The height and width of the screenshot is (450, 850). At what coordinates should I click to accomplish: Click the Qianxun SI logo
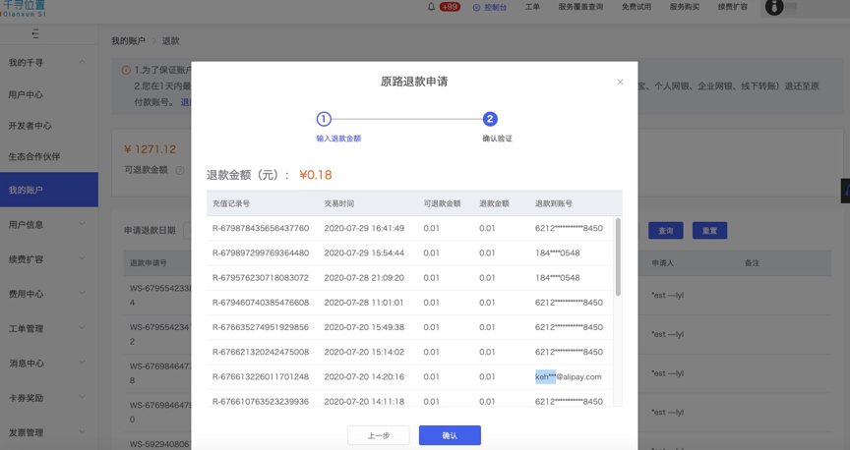point(24,8)
